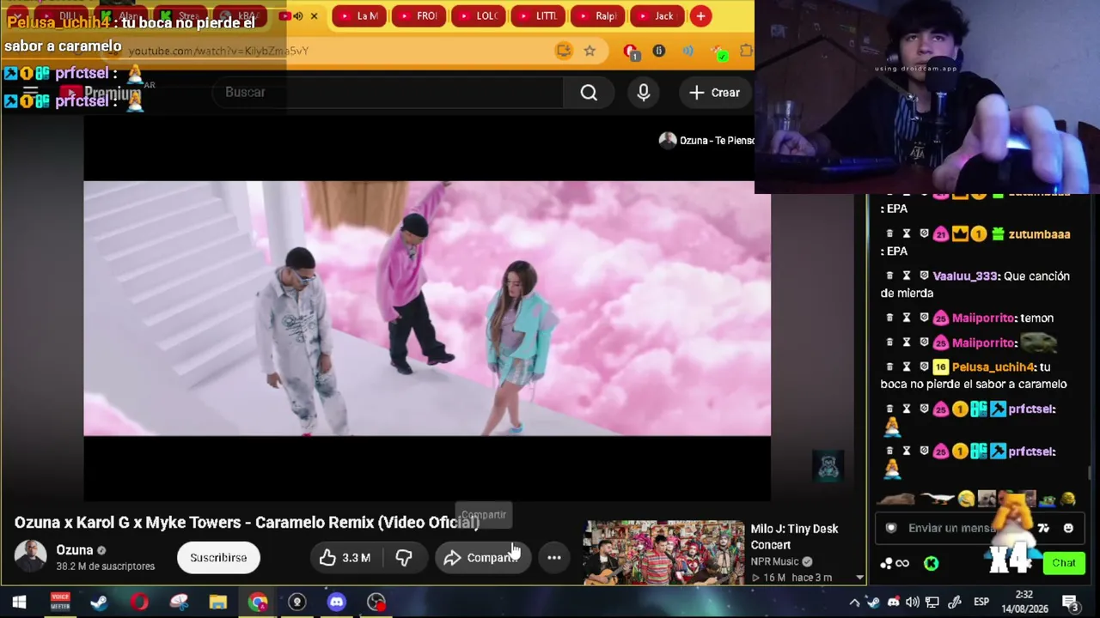Open the YouTube voice search microphone
The image size is (1100, 618).
[644, 93]
